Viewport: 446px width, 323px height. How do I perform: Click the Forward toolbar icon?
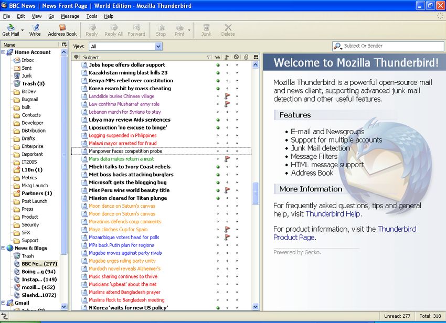tap(136, 30)
